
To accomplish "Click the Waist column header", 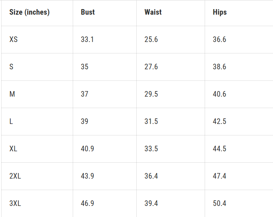I will click(x=153, y=12).
